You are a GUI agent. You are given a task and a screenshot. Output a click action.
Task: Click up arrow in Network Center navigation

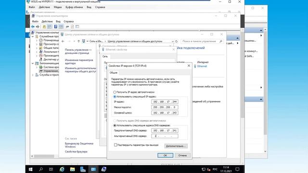click(78, 41)
